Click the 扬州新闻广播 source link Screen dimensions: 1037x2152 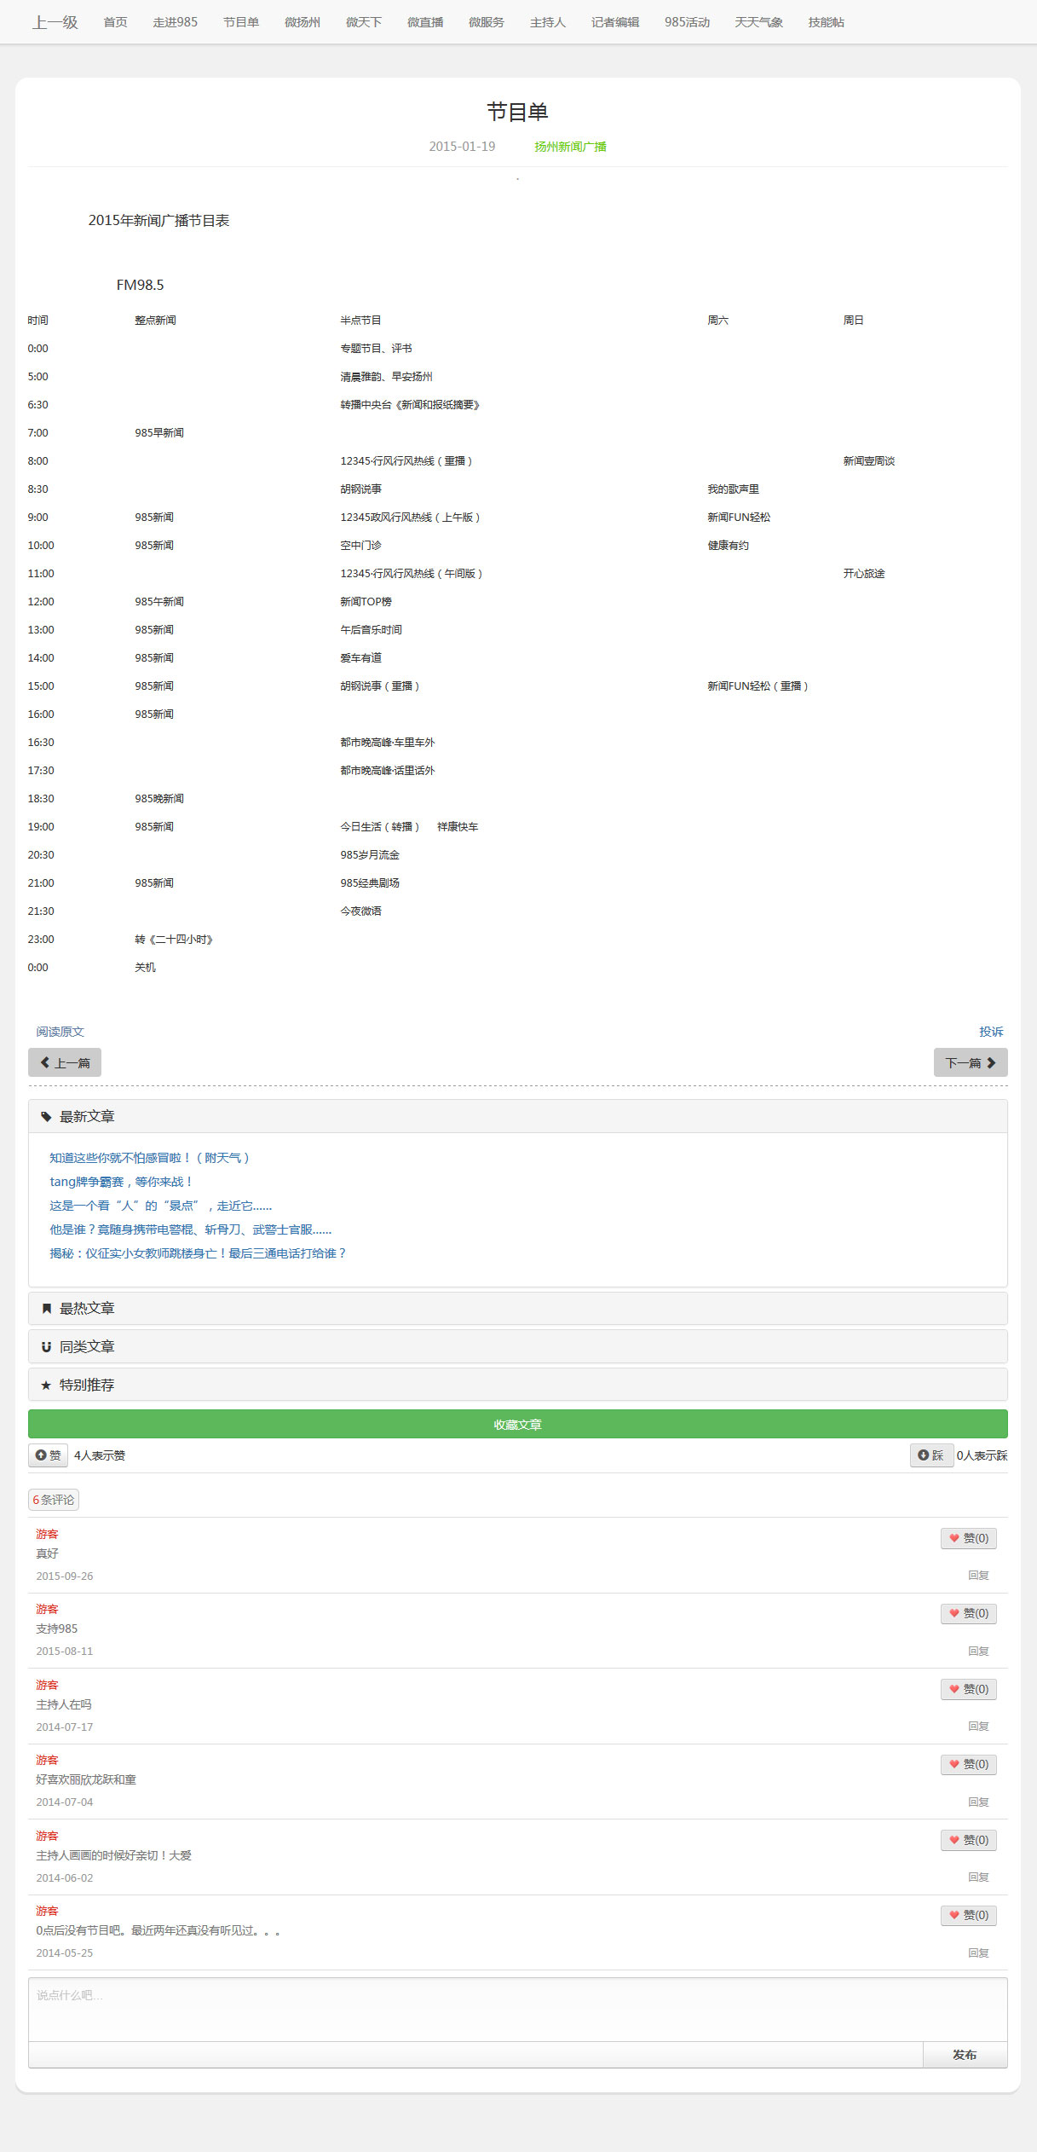coord(571,147)
